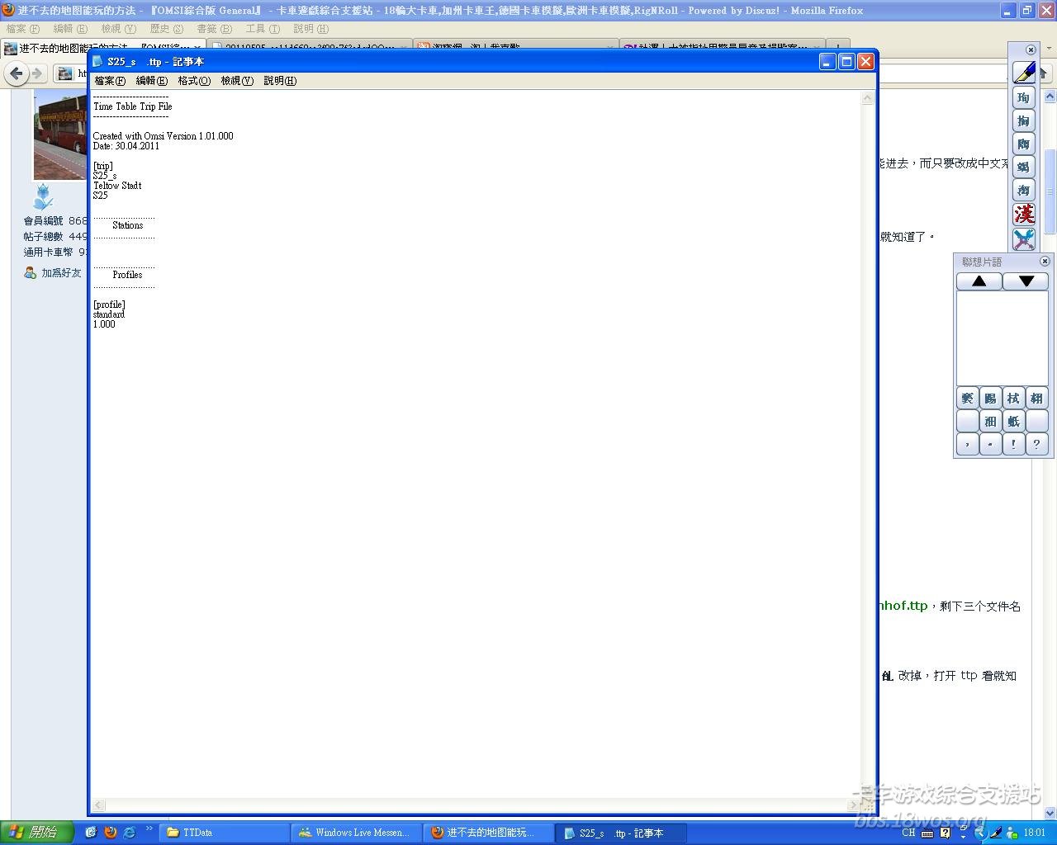Insert exclamation mark from 聯想片語 punctuation row
This screenshot has height=845, width=1057.
coord(1014,445)
